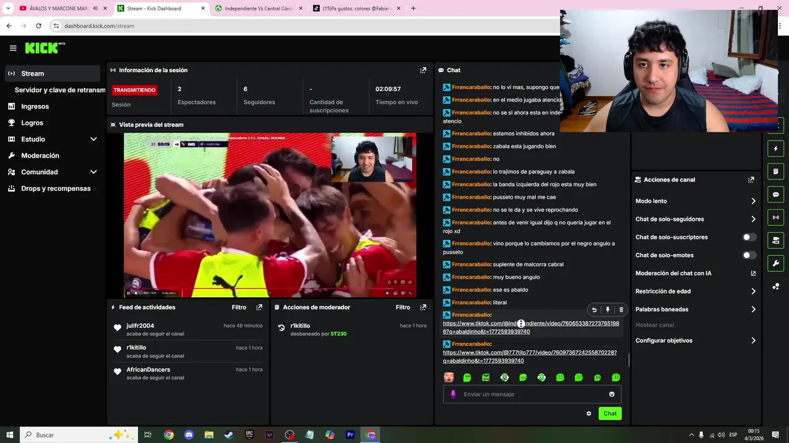
Task: Open the TikTok @independiente video link
Action: pyautogui.click(x=531, y=327)
